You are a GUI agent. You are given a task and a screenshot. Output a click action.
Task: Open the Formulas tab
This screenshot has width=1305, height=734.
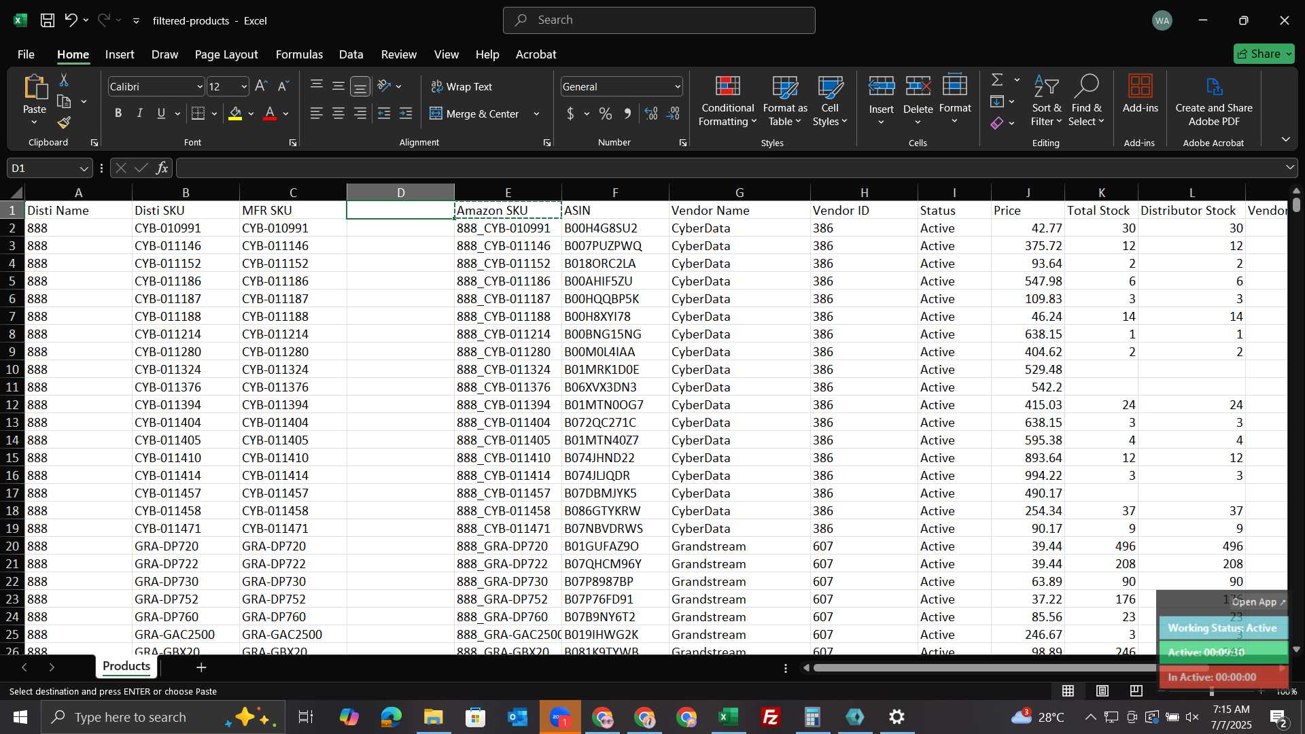299,54
